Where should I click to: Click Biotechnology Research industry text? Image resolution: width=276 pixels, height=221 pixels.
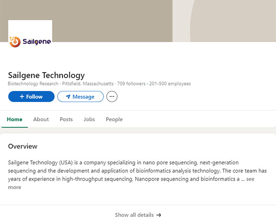[33, 84]
